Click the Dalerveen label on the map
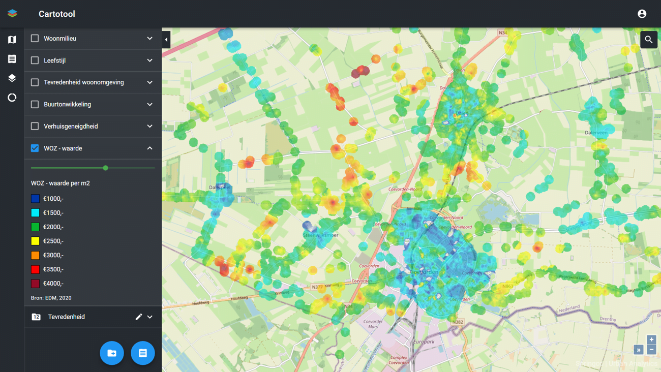The image size is (661, 372). (x=596, y=133)
